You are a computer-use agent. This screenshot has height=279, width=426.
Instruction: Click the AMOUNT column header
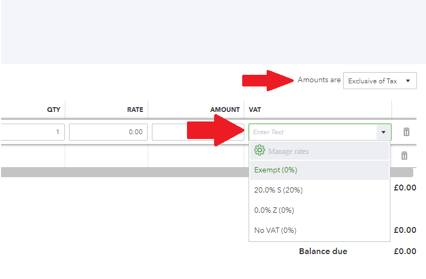pos(225,110)
